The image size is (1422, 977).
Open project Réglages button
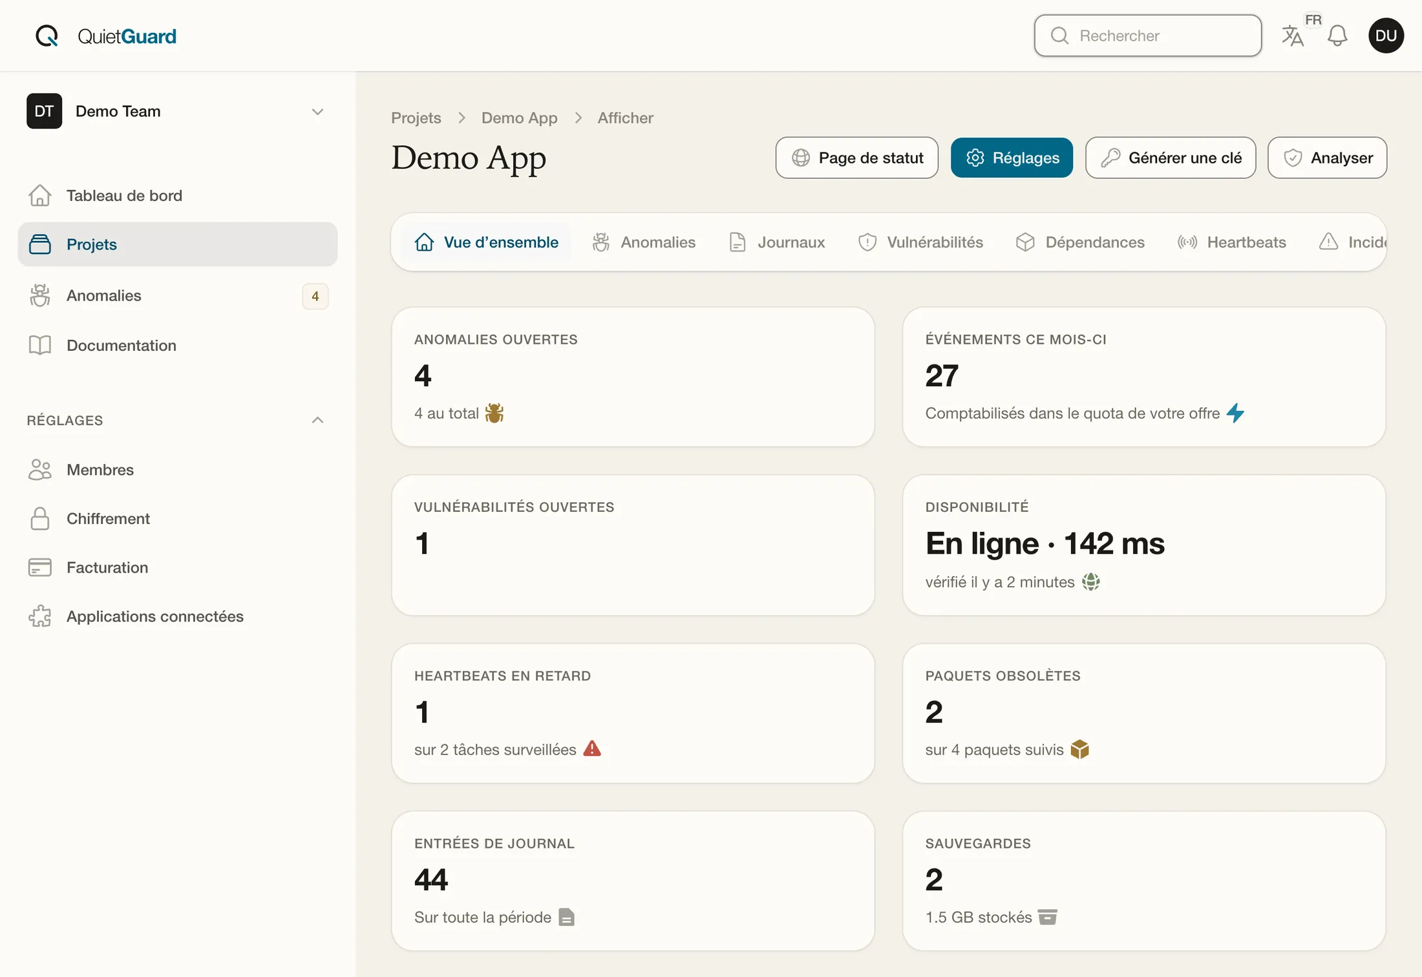(x=1012, y=158)
